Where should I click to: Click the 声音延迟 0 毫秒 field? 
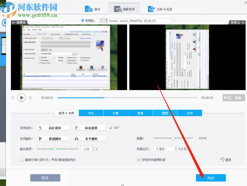pyautogui.click(x=164, y=149)
